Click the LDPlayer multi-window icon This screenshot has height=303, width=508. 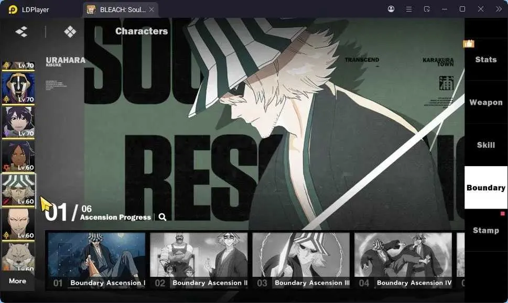point(427,9)
